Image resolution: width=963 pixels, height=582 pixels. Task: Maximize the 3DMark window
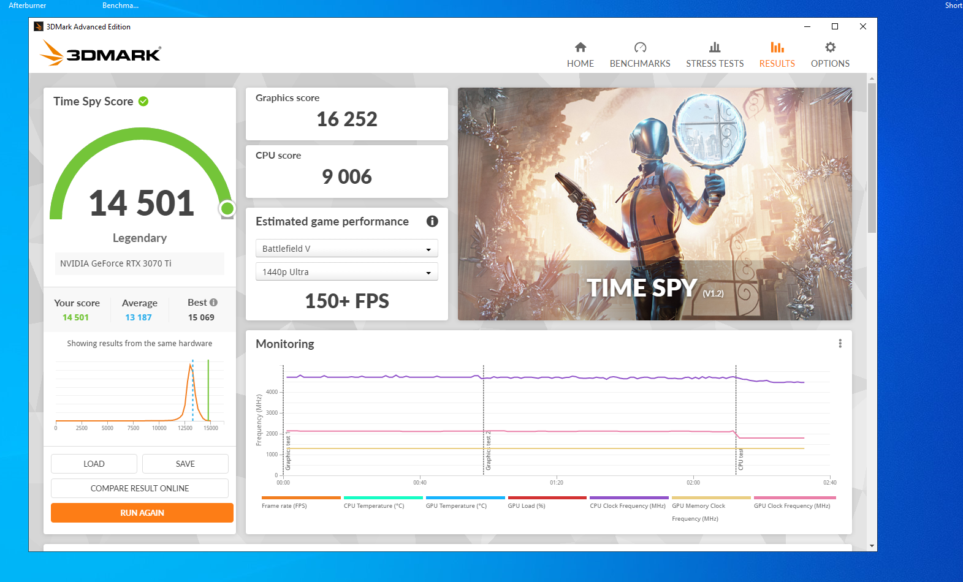click(x=835, y=26)
